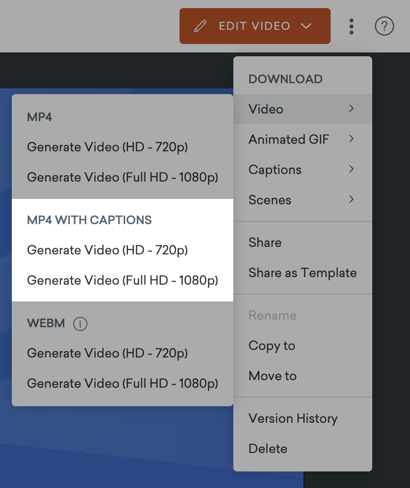Open the three-dot more options menu

click(351, 26)
